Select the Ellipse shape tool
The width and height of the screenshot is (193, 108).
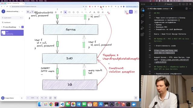click(x=78, y=12)
